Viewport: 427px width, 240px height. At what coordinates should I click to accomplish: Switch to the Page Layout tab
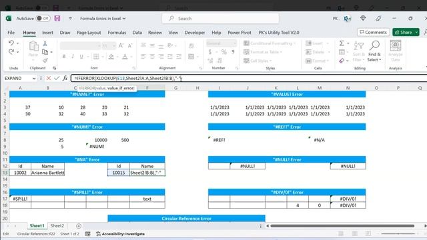pyautogui.click(x=89, y=33)
